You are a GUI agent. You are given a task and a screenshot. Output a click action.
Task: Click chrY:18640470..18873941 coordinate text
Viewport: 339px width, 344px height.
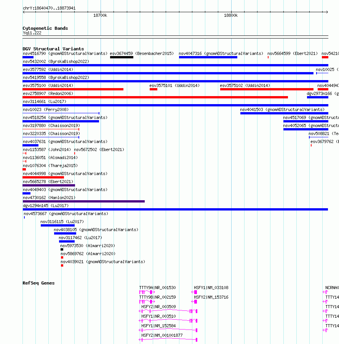[x=49, y=8]
